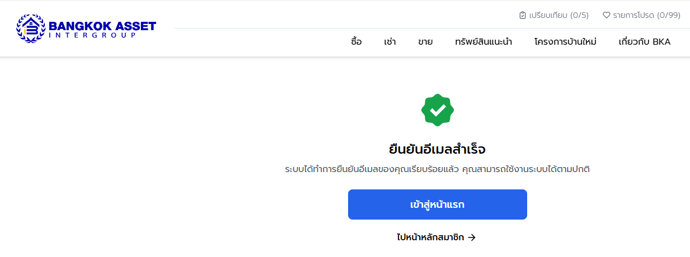Click the Bangkok Asset laurel logo emblem

31,28
